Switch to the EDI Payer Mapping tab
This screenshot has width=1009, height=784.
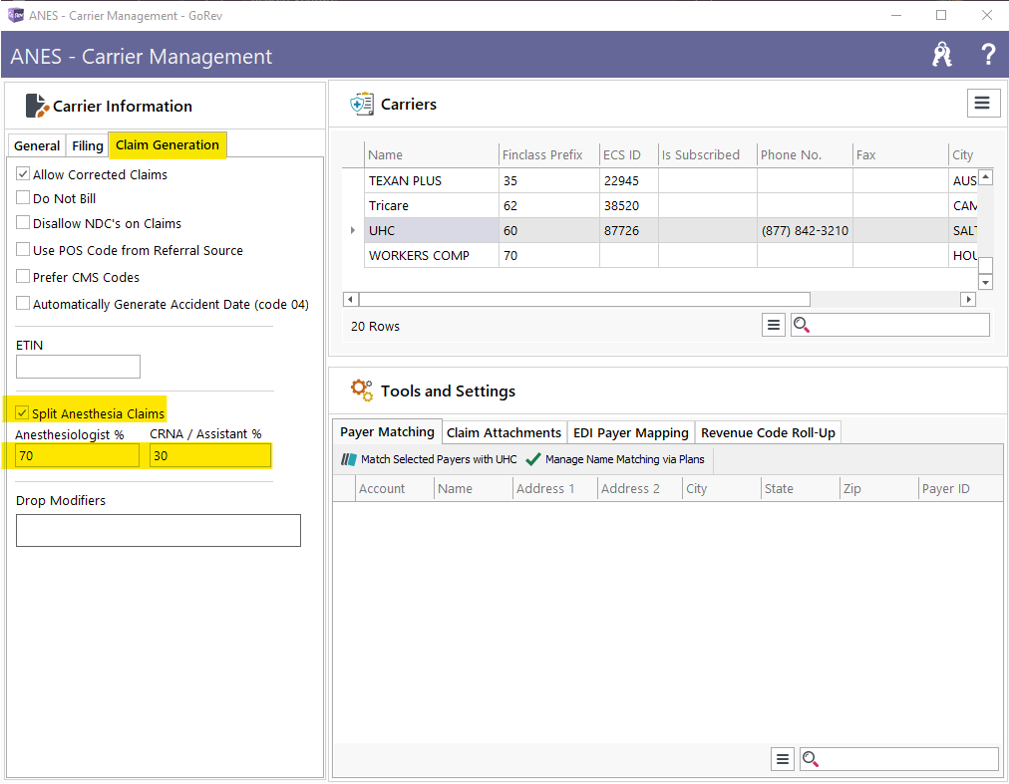[630, 432]
